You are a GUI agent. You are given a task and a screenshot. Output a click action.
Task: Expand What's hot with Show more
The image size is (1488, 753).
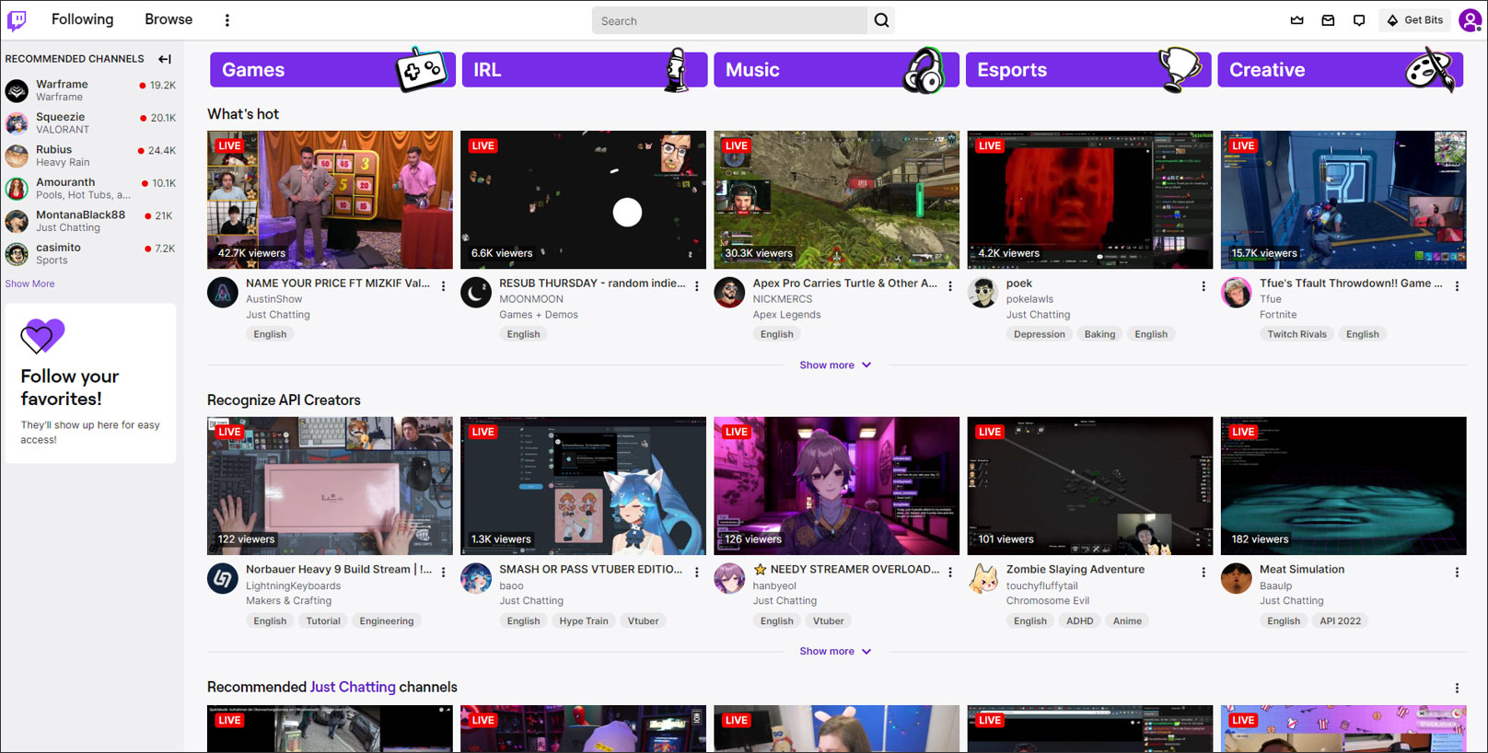[835, 365]
